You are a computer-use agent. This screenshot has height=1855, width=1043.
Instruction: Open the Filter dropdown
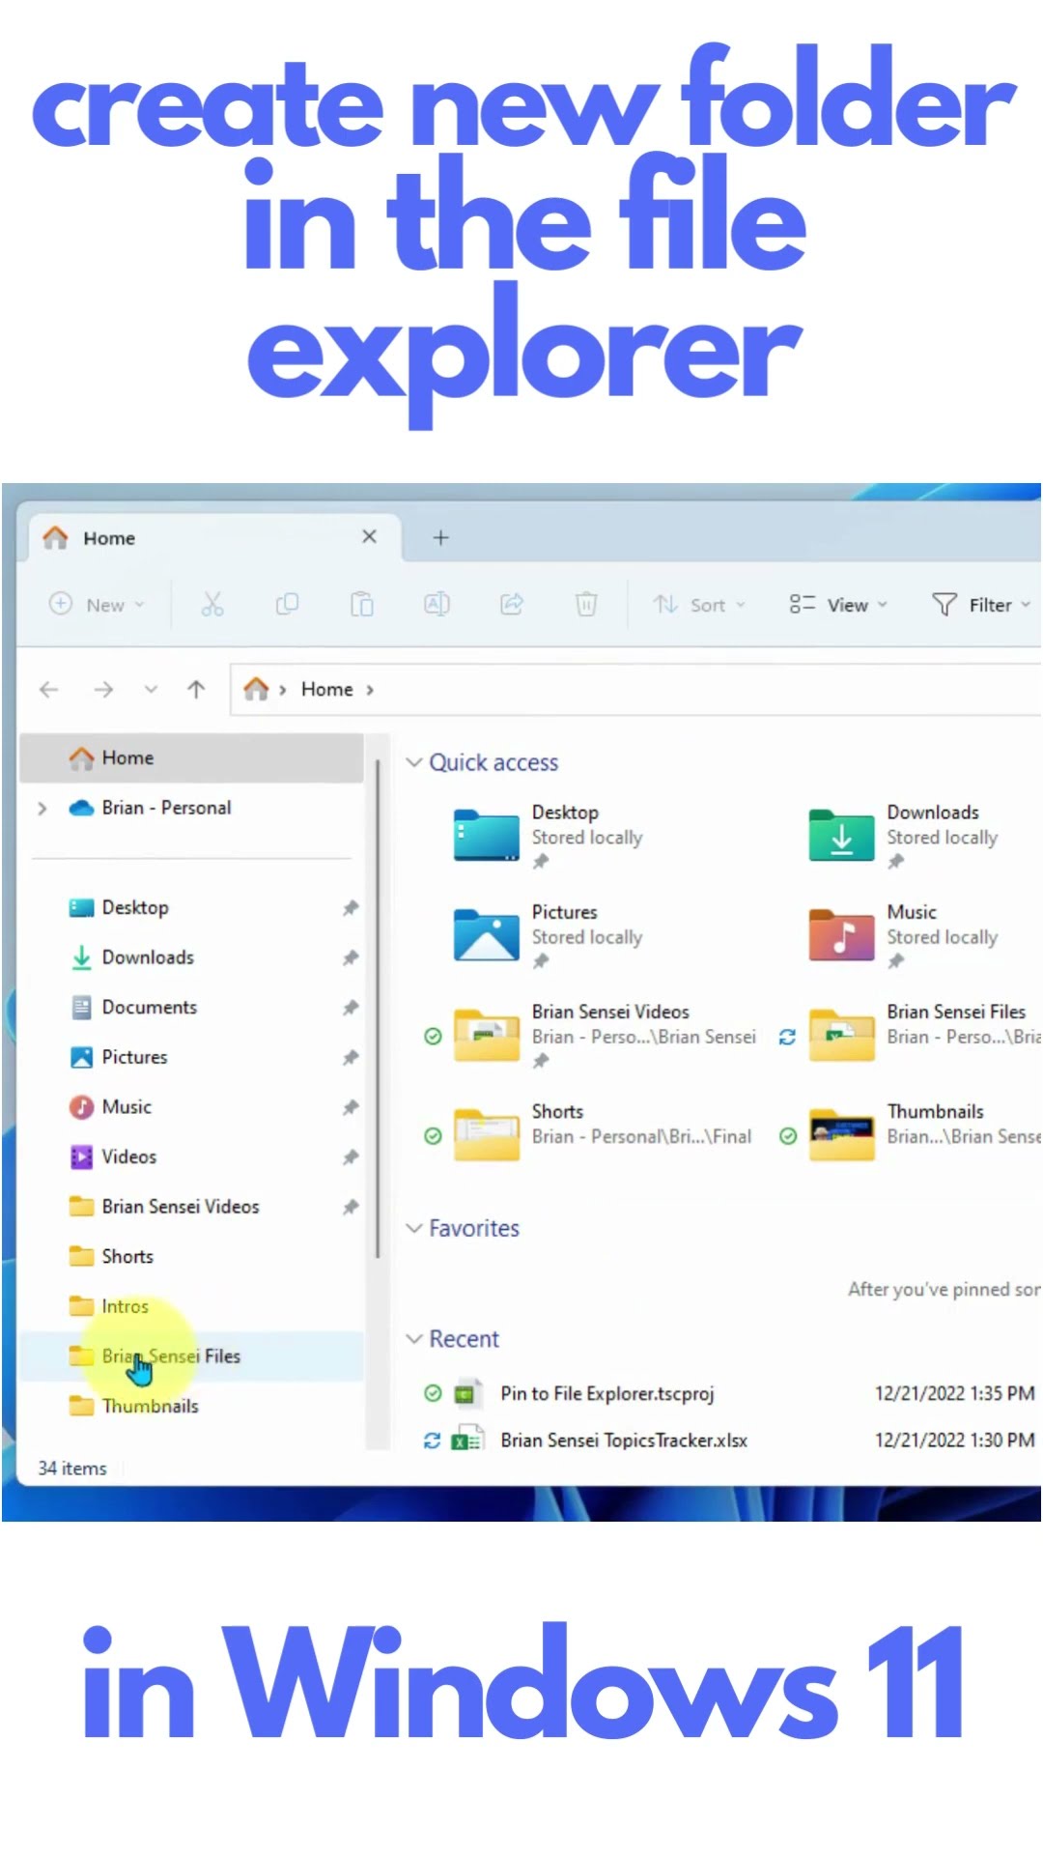click(x=981, y=605)
